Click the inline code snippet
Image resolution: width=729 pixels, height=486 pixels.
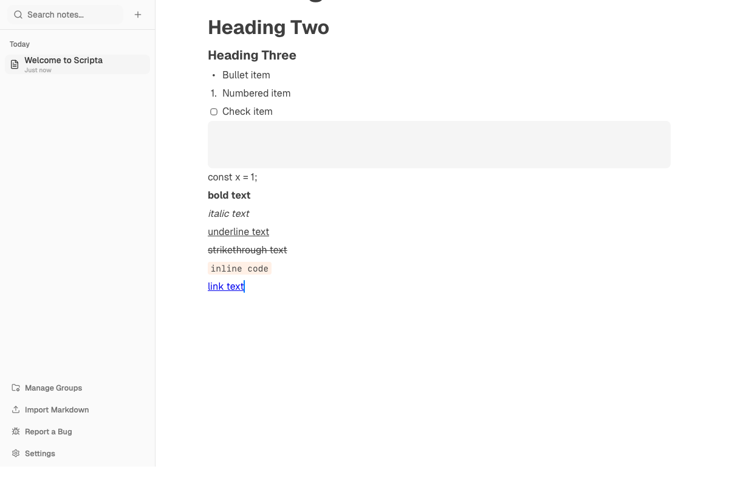click(239, 268)
